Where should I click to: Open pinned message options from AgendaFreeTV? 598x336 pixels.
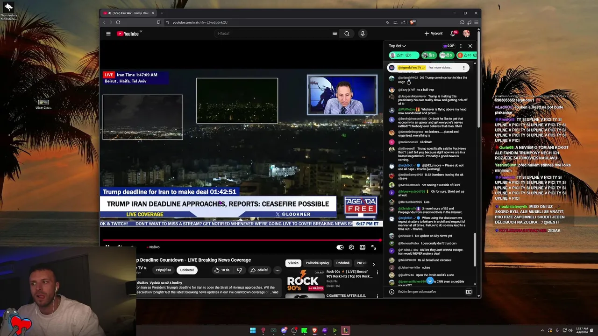pos(464,68)
